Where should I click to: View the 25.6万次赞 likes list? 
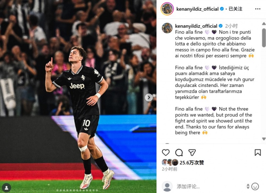pyautogui.click(x=192, y=162)
